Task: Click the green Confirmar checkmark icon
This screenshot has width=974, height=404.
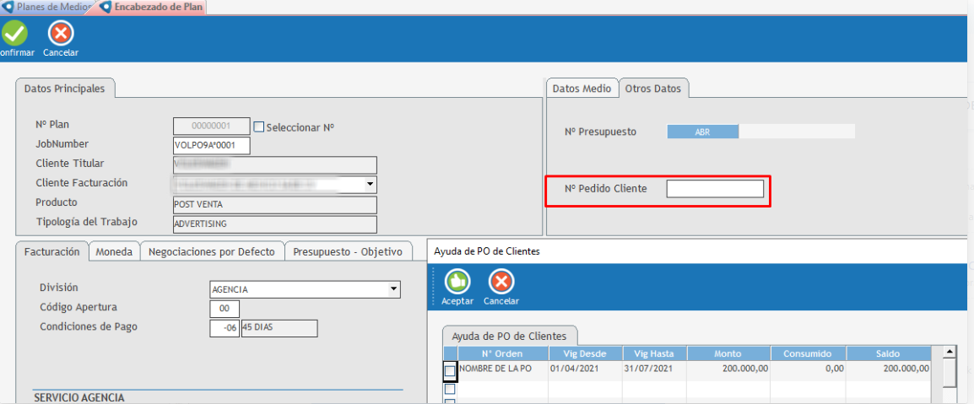Action: 14,33
